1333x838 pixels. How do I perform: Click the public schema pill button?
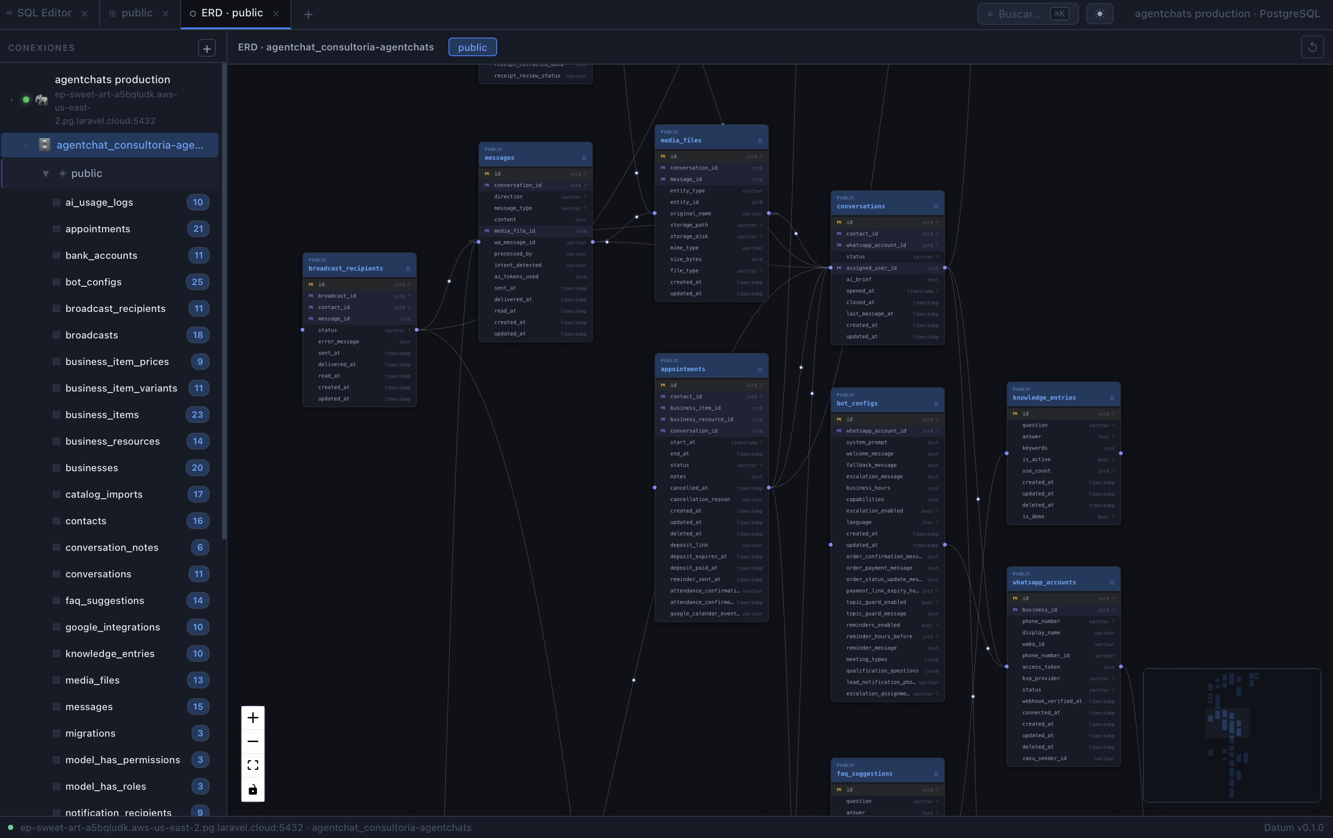472,47
